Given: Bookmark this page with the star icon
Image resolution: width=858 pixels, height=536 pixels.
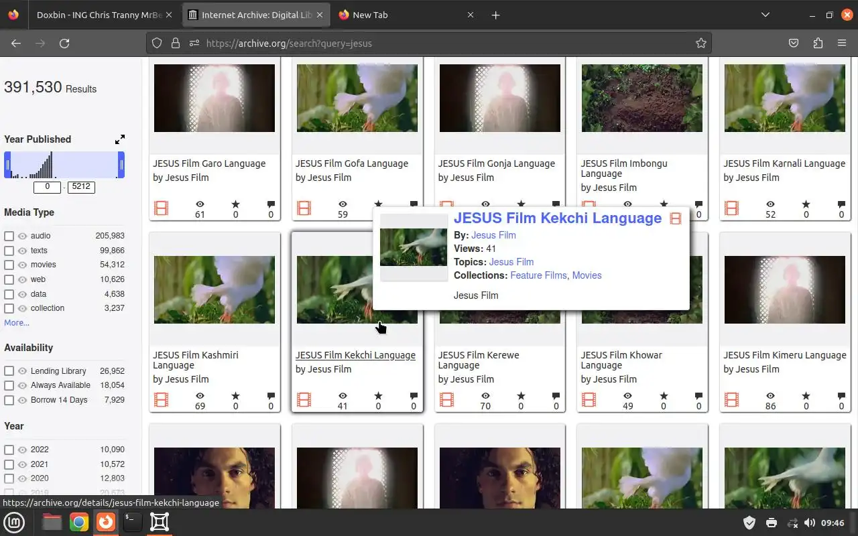Looking at the screenshot, I should click(701, 43).
